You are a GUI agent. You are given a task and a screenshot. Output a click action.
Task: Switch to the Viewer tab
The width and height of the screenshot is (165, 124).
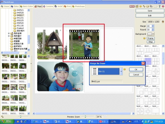click(5, 6)
